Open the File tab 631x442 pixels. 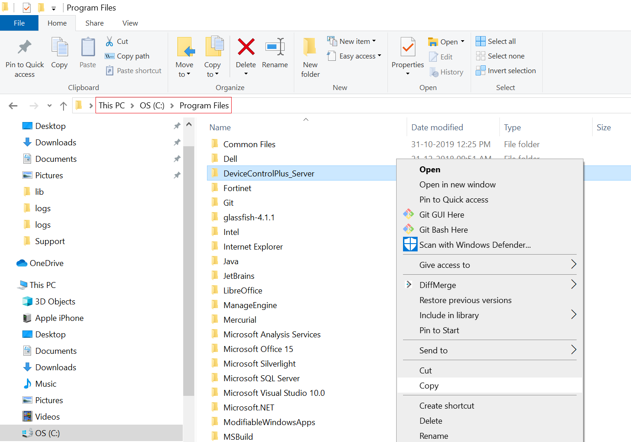coord(19,23)
